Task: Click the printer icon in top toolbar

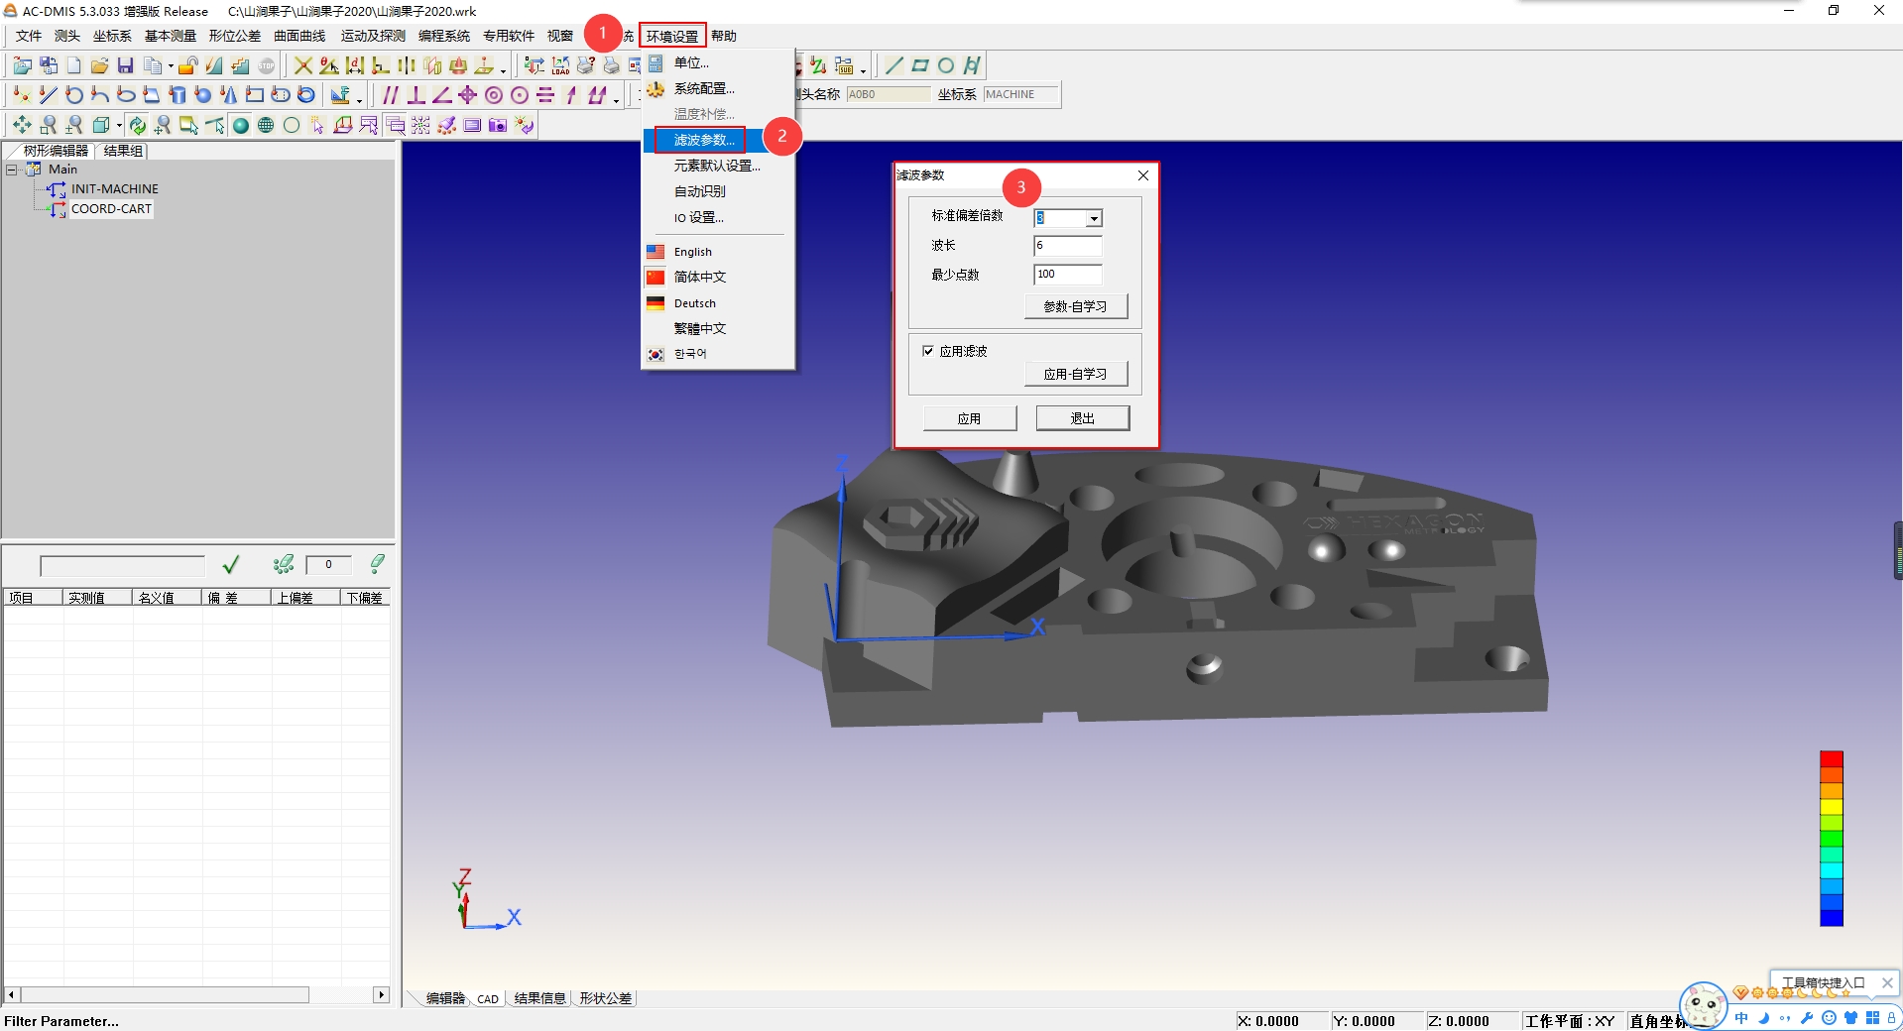Action: [612, 65]
